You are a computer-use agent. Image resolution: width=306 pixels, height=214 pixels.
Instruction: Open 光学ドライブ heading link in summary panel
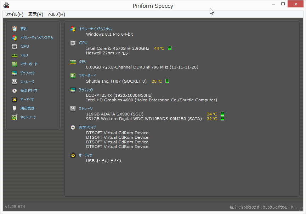[x=87, y=127]
